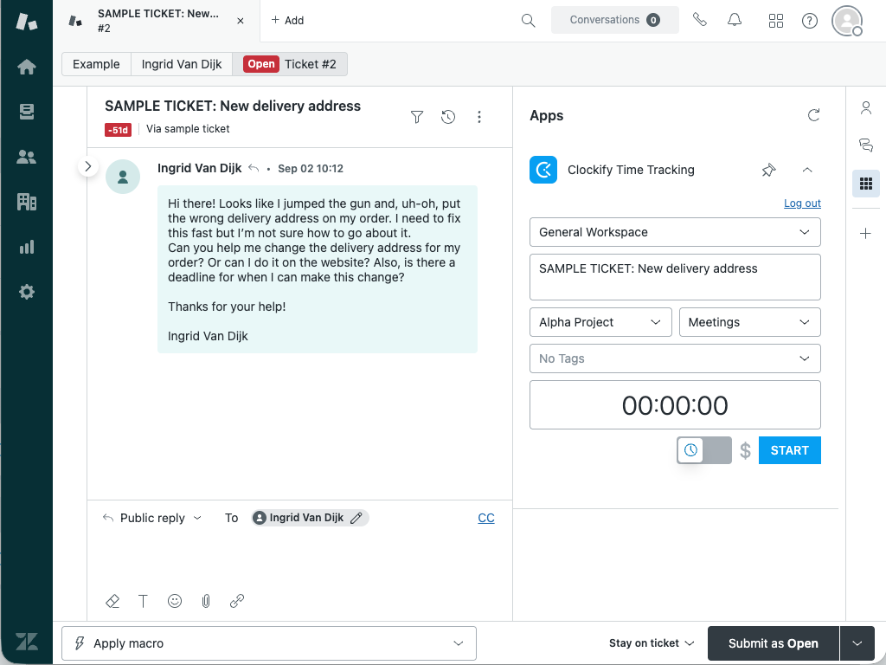Open the Conversations counter
Screen dimensions: 886x665
(615, 19)
